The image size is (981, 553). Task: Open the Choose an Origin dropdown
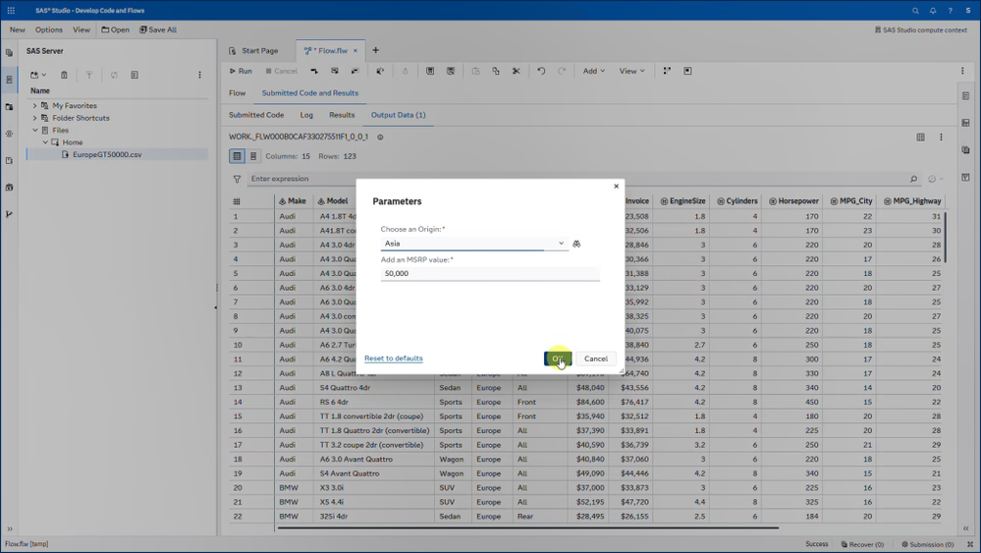[474, 244]
